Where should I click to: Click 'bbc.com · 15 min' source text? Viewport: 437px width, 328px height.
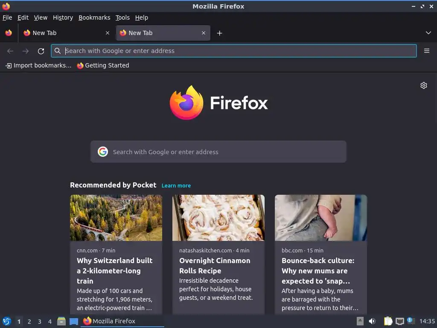tap(303, 250)
